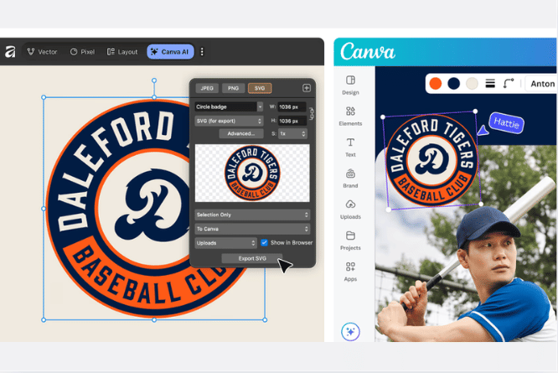Open the Apps panel in Canva
Screen dimensions: 558x373
(350, 272)
